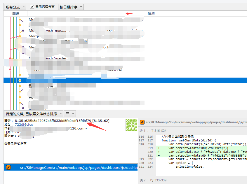Open the "按日期排序" sort dropdown
Image resolution: width=247 pixels, height=184 pixels.
[x=71, y=7]
